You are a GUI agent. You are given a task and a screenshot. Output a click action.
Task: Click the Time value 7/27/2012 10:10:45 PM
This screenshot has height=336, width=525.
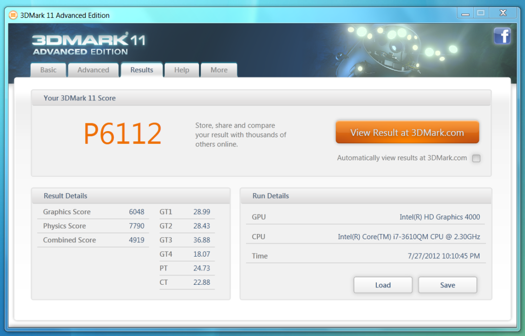click(443, 256)
